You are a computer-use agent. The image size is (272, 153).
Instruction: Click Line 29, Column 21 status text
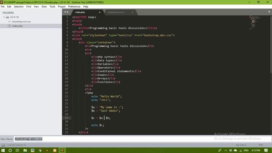click(x=17, y=145)
